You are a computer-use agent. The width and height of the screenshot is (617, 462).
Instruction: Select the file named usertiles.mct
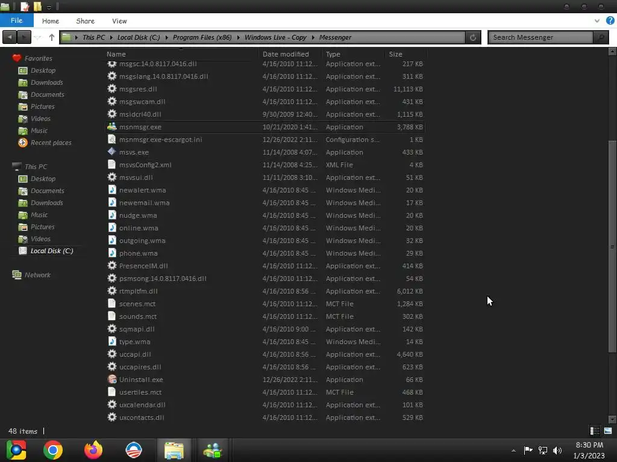pos(140,392)
